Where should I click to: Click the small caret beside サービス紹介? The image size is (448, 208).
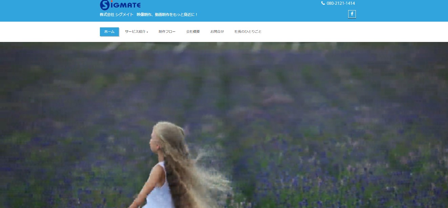point(147,32)
